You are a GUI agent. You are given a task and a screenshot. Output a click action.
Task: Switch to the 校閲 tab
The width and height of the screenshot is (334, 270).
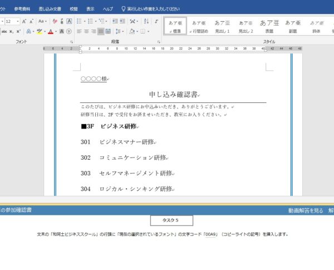[x=73, y=9]
